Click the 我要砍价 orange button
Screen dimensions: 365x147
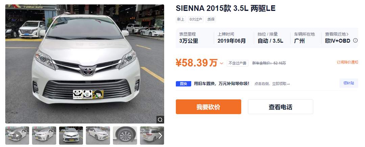(x=208, y=107)
